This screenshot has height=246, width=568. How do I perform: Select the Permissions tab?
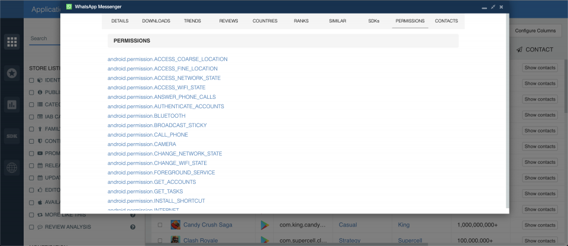(x=410, y=21)
